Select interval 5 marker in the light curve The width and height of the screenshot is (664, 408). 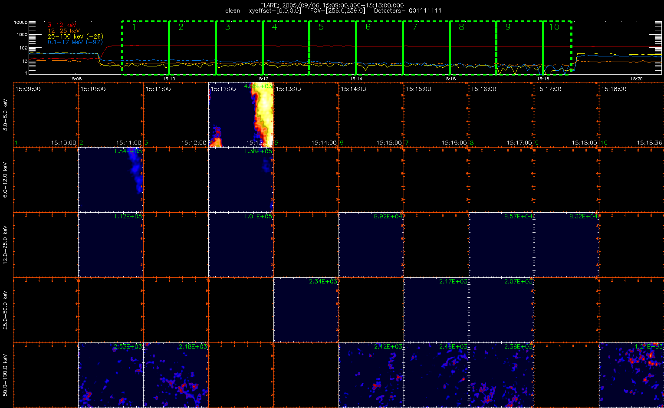tap(321, 27)
